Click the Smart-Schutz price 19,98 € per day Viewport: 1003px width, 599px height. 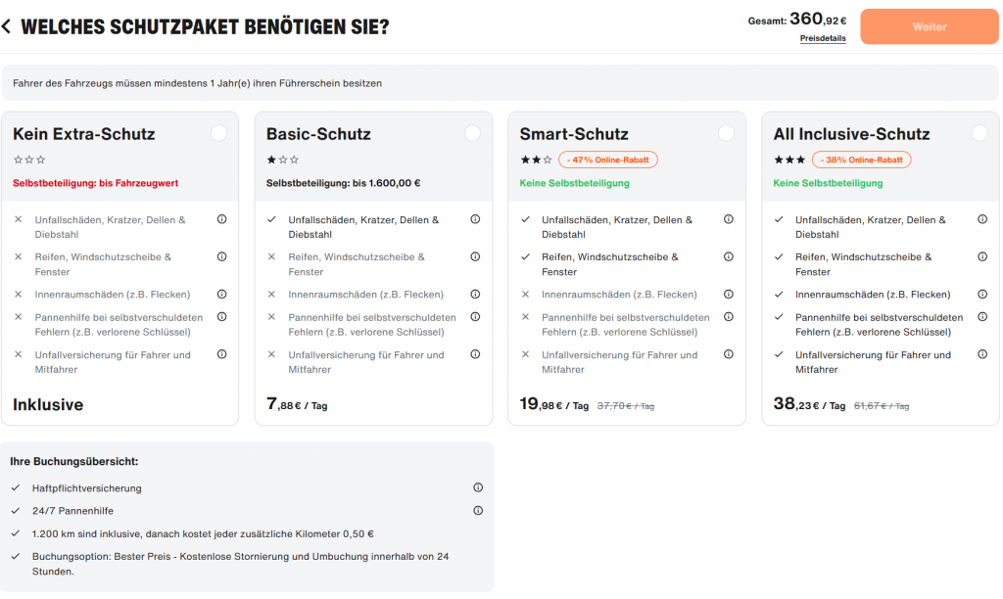[553, 405]
